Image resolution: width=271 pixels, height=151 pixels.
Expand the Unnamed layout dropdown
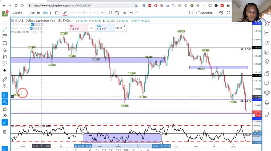pos(215,13)
